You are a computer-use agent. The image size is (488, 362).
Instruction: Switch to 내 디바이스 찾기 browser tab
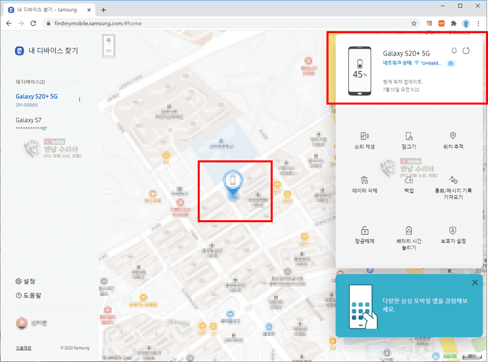(50, 10)
